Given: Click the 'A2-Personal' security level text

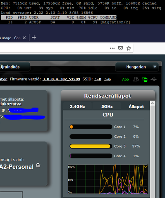Looking at the screenshot, I should coord(17,167).
